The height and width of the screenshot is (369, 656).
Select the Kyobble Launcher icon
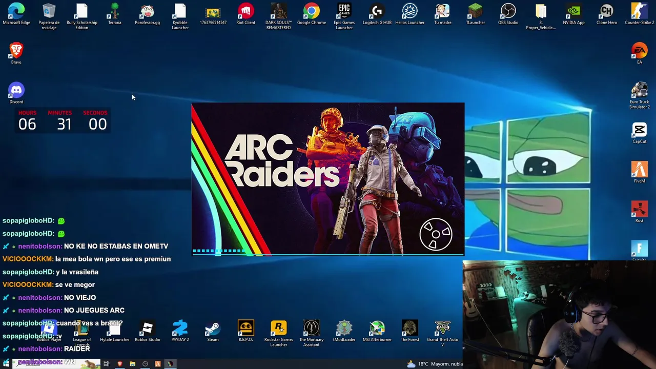[x=180, y=16]
